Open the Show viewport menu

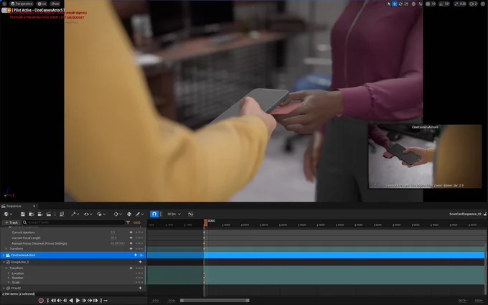coord(55,4)
